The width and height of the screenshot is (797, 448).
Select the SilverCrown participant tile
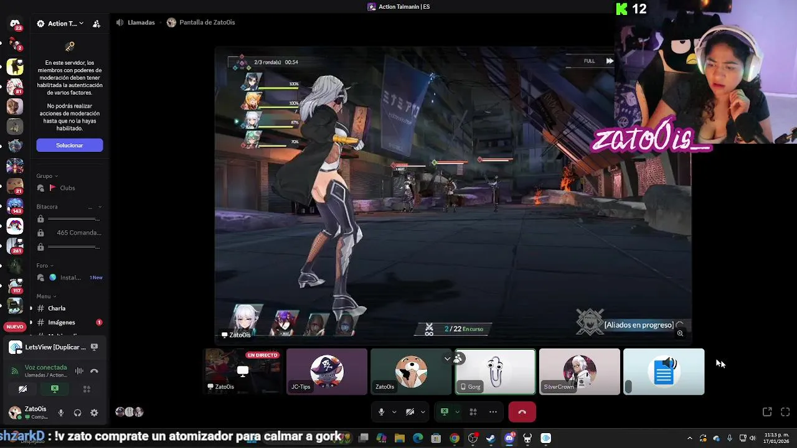coord(580,371)
